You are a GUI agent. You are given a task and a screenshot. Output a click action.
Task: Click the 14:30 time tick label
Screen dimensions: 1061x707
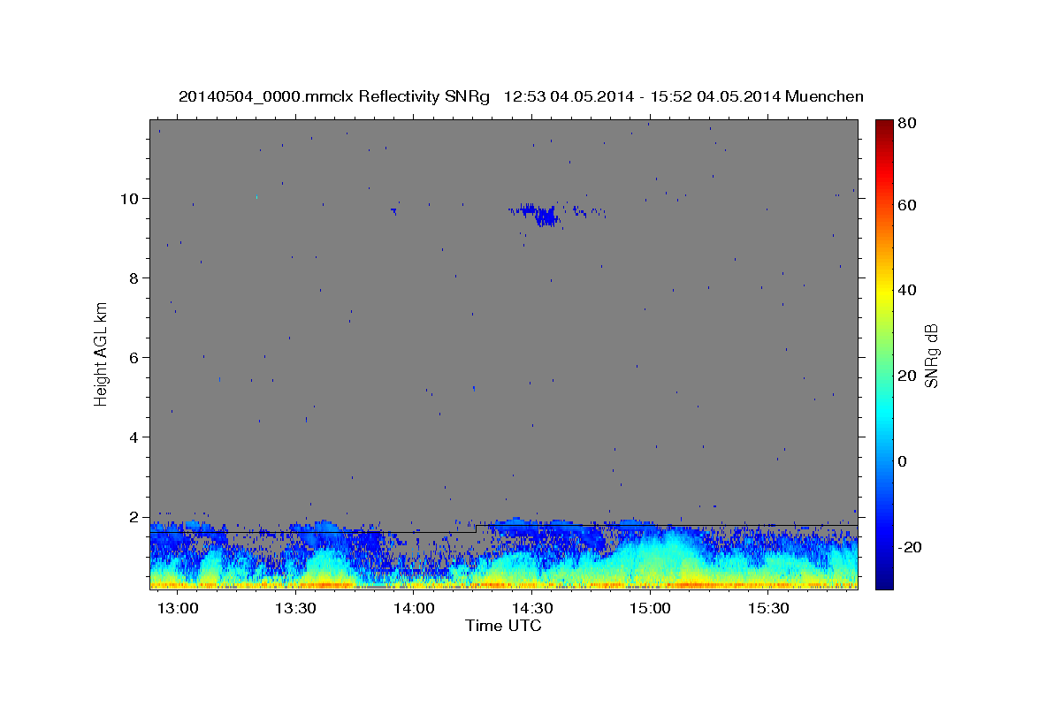click(x=532, y=608)
